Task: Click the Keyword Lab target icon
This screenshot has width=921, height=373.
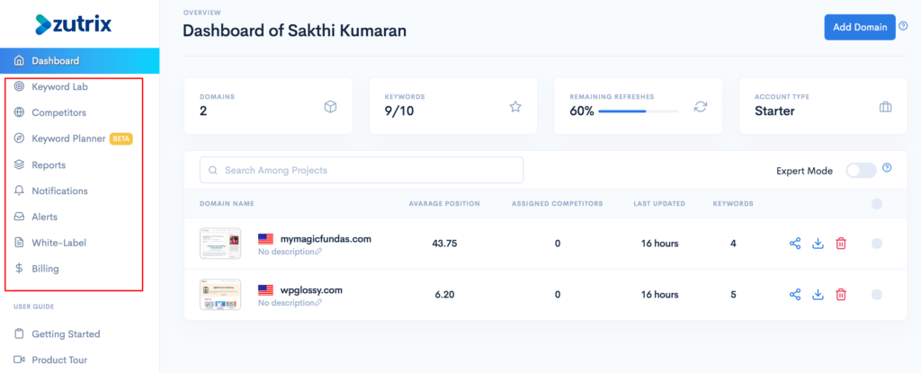Action: pos(20,86)
